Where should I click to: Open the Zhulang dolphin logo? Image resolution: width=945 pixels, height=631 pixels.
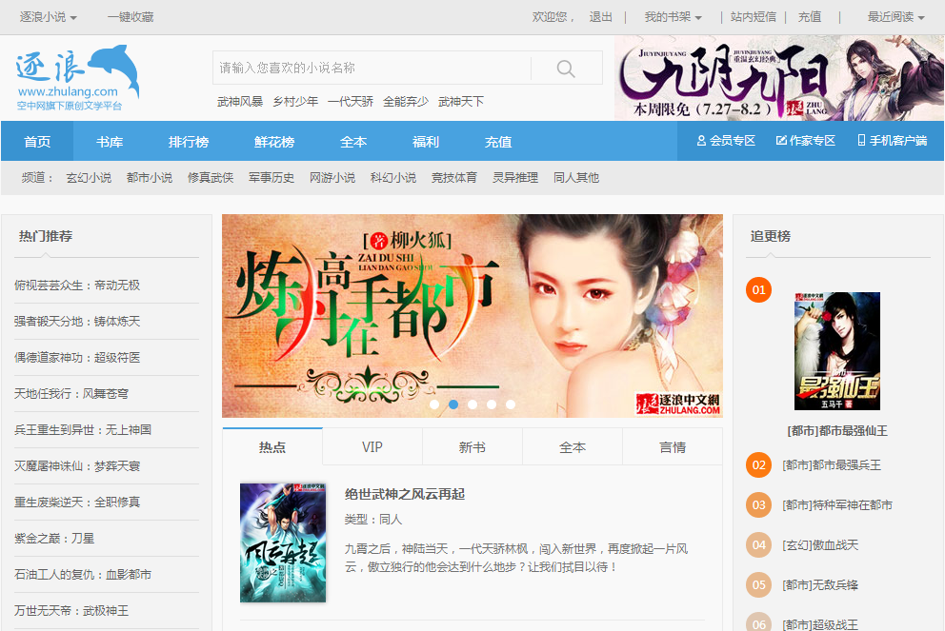coord(77,78)
